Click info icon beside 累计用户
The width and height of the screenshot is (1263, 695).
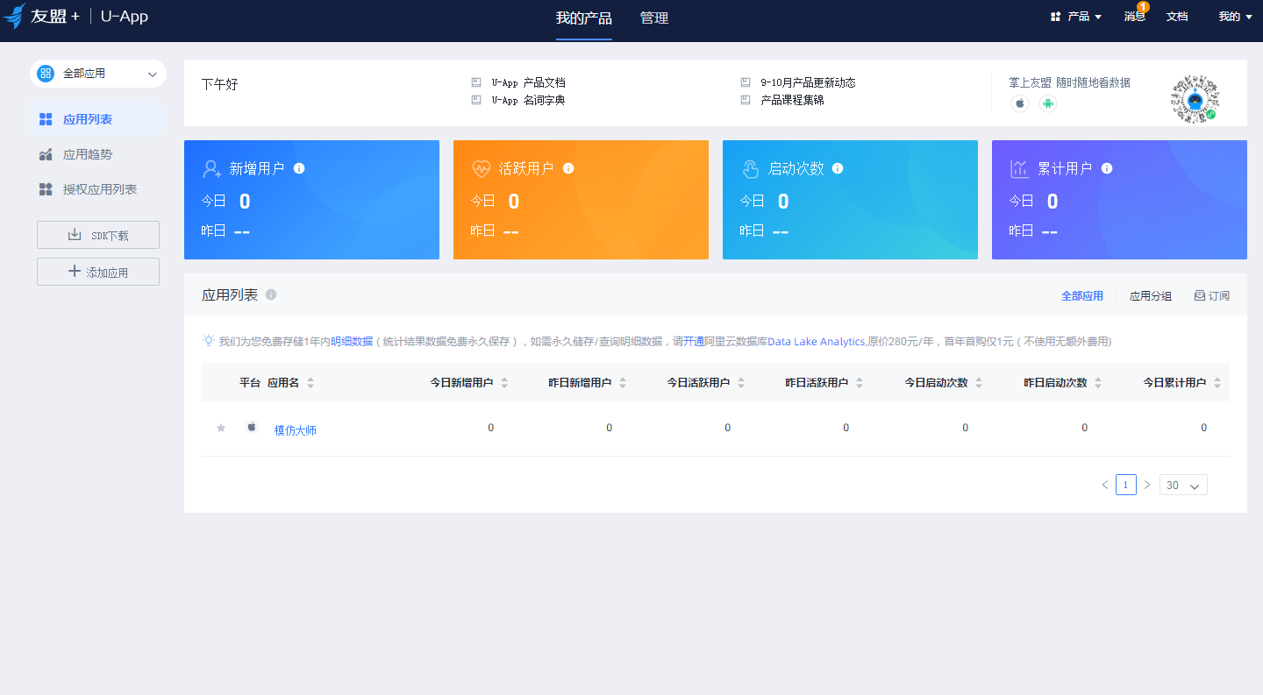[x=1107, y=168]
